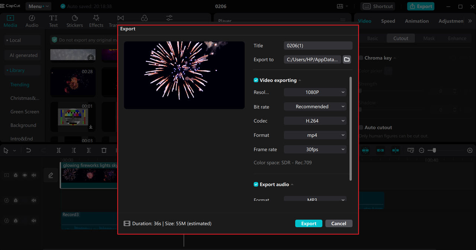
Task: Open the Frame rate 30fps dropdown
Action: pyautogui.click(x=315, y=149)
